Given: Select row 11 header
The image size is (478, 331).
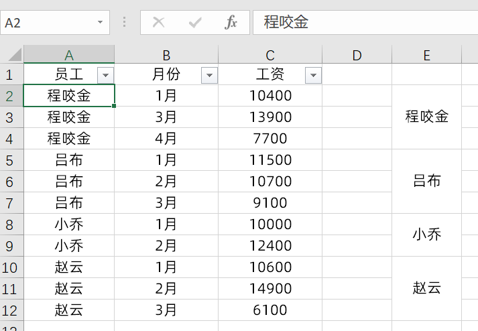Looking at the screenshot, I should click(11, 289).
